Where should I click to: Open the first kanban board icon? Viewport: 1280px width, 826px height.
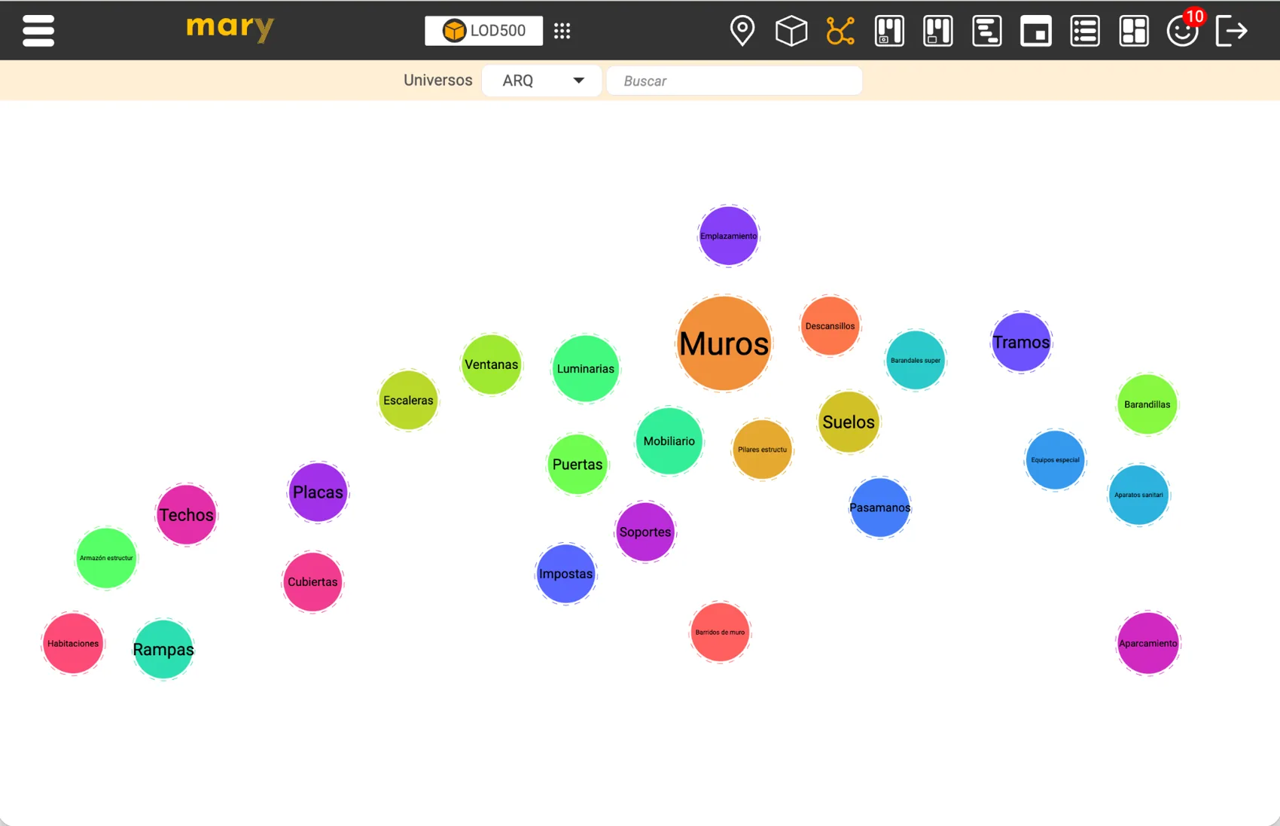[889, 31]
